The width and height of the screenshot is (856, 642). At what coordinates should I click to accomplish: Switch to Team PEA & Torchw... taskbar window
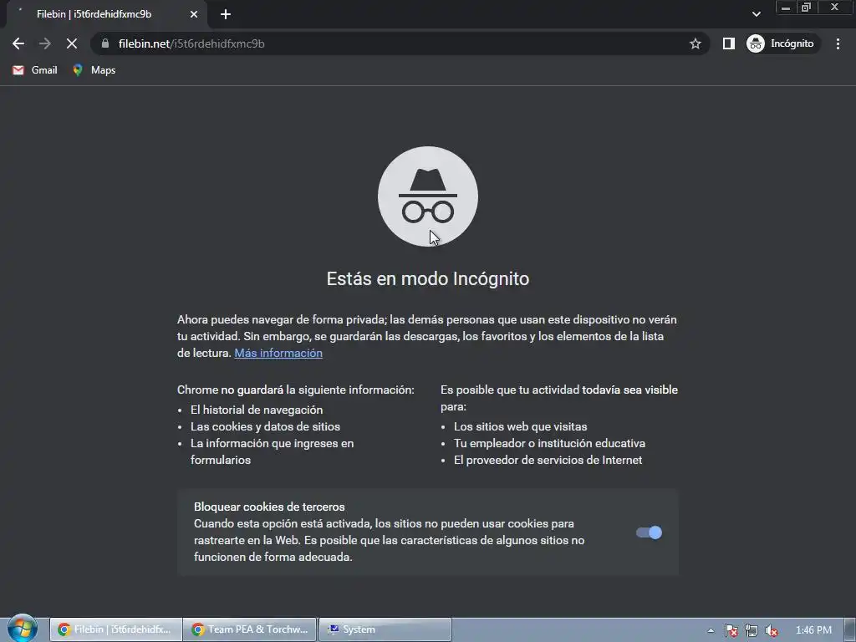pos(250,629)
